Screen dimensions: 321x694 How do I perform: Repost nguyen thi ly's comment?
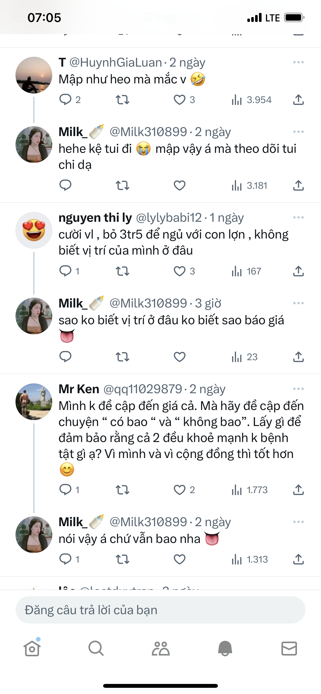(x=123, y=271)
